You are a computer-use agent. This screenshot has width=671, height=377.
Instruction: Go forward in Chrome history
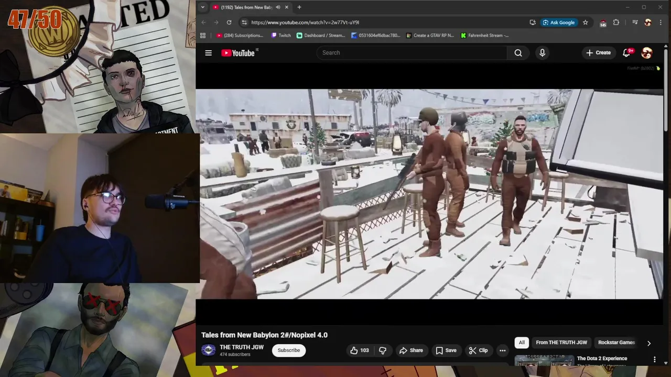pos(216,23)
